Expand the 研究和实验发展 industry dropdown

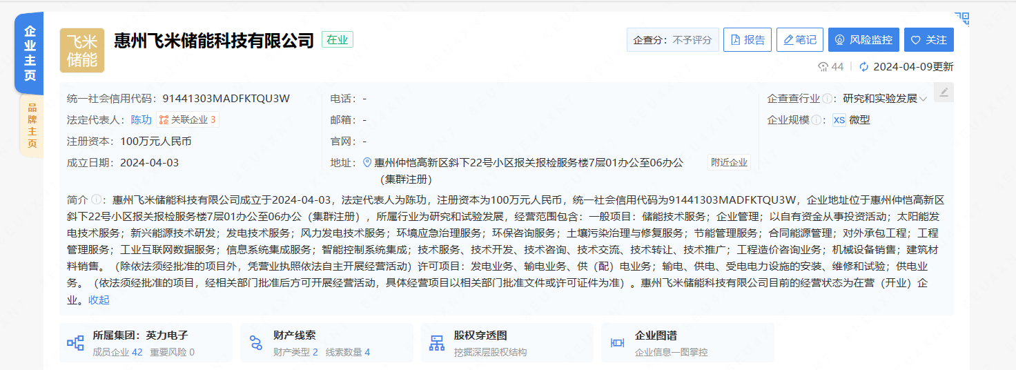[x=923, y=99]
